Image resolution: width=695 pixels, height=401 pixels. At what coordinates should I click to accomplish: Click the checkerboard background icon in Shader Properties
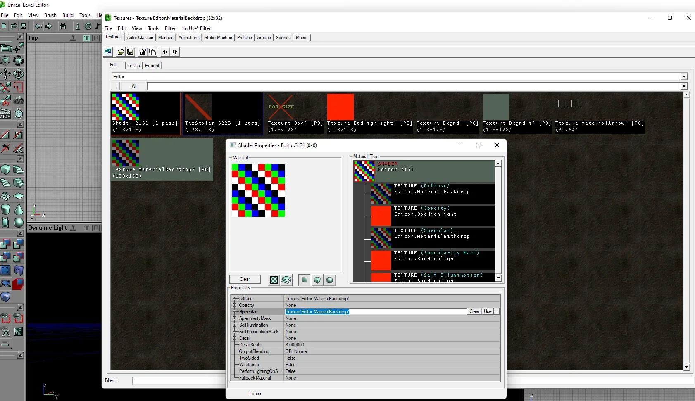click(x=274, y=280)
